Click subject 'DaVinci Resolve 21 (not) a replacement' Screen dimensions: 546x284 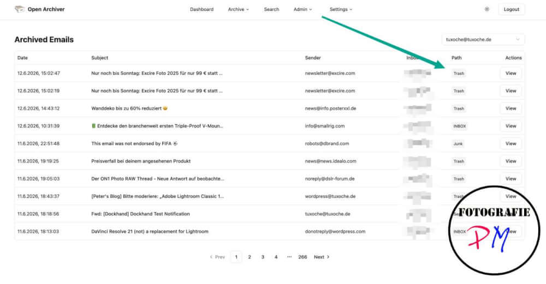pyautogui.click(x=150, y=232)
